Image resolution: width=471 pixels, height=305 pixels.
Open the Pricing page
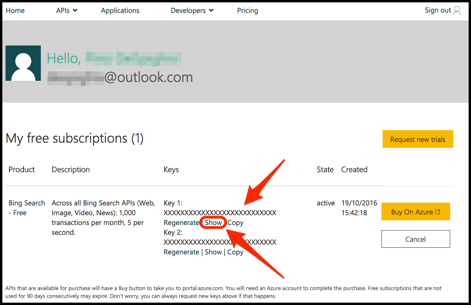coord(247,11)
